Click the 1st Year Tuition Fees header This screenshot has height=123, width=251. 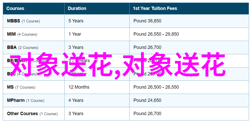[155, 8]
